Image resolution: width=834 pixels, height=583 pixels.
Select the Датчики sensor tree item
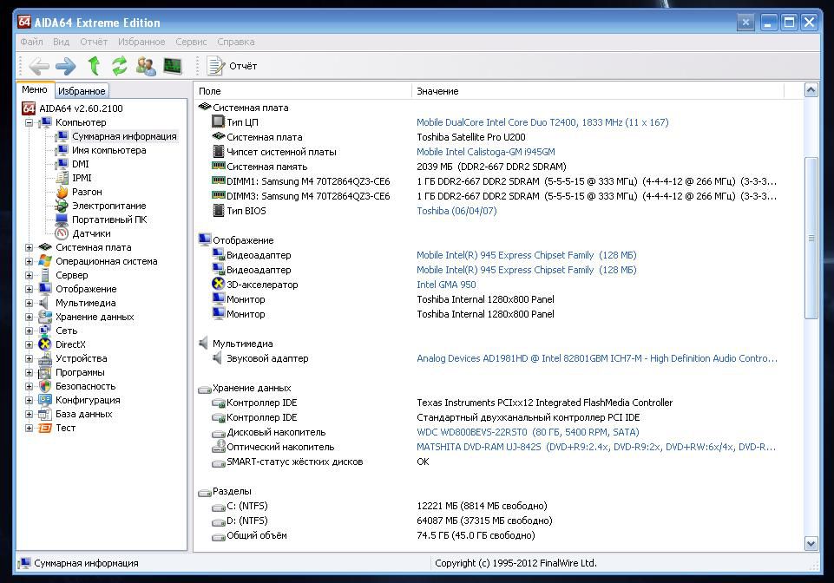[x=91, y=233]
